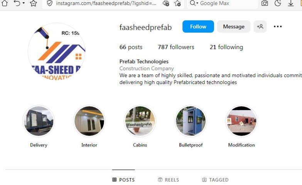
Task: Open the 21 following list
Action: pyautogui.click(x=226, y=47)
